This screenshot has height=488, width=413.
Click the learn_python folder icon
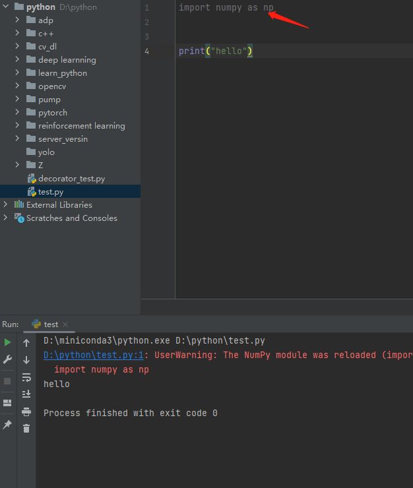(x=31, y=73)
